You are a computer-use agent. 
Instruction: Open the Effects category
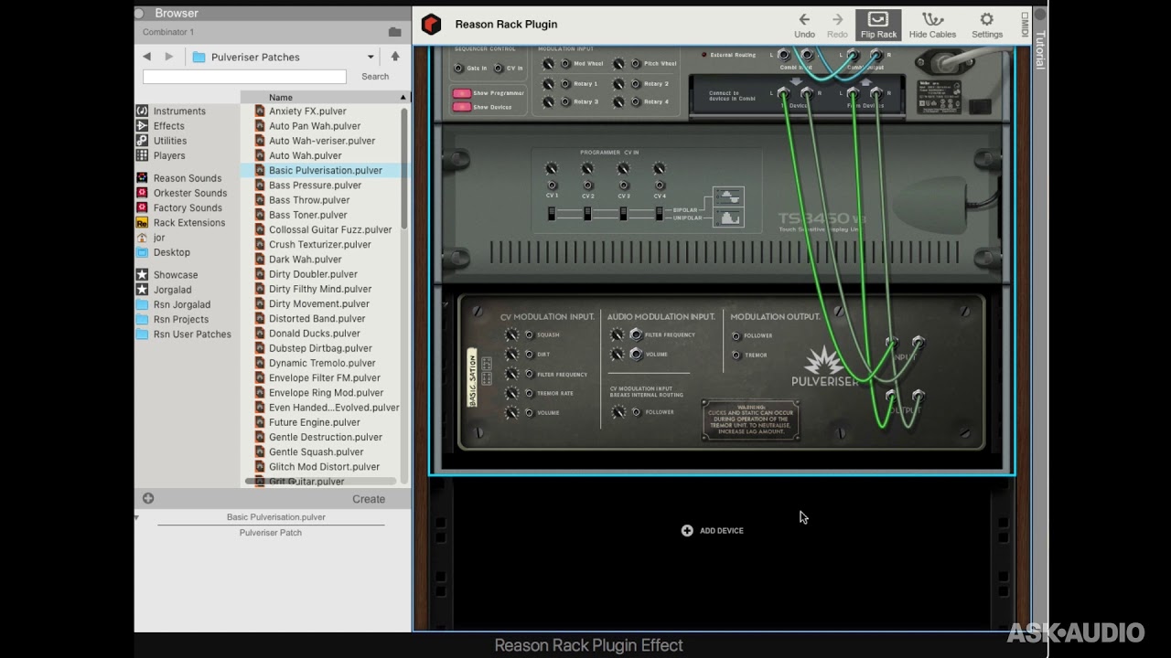click(x=169, y=126)
